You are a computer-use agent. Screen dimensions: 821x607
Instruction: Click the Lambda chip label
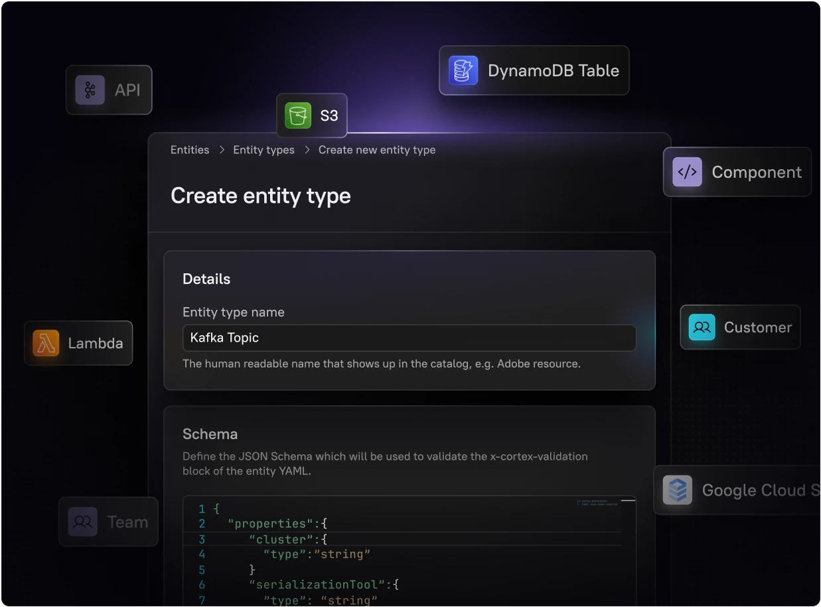(95, 344)
